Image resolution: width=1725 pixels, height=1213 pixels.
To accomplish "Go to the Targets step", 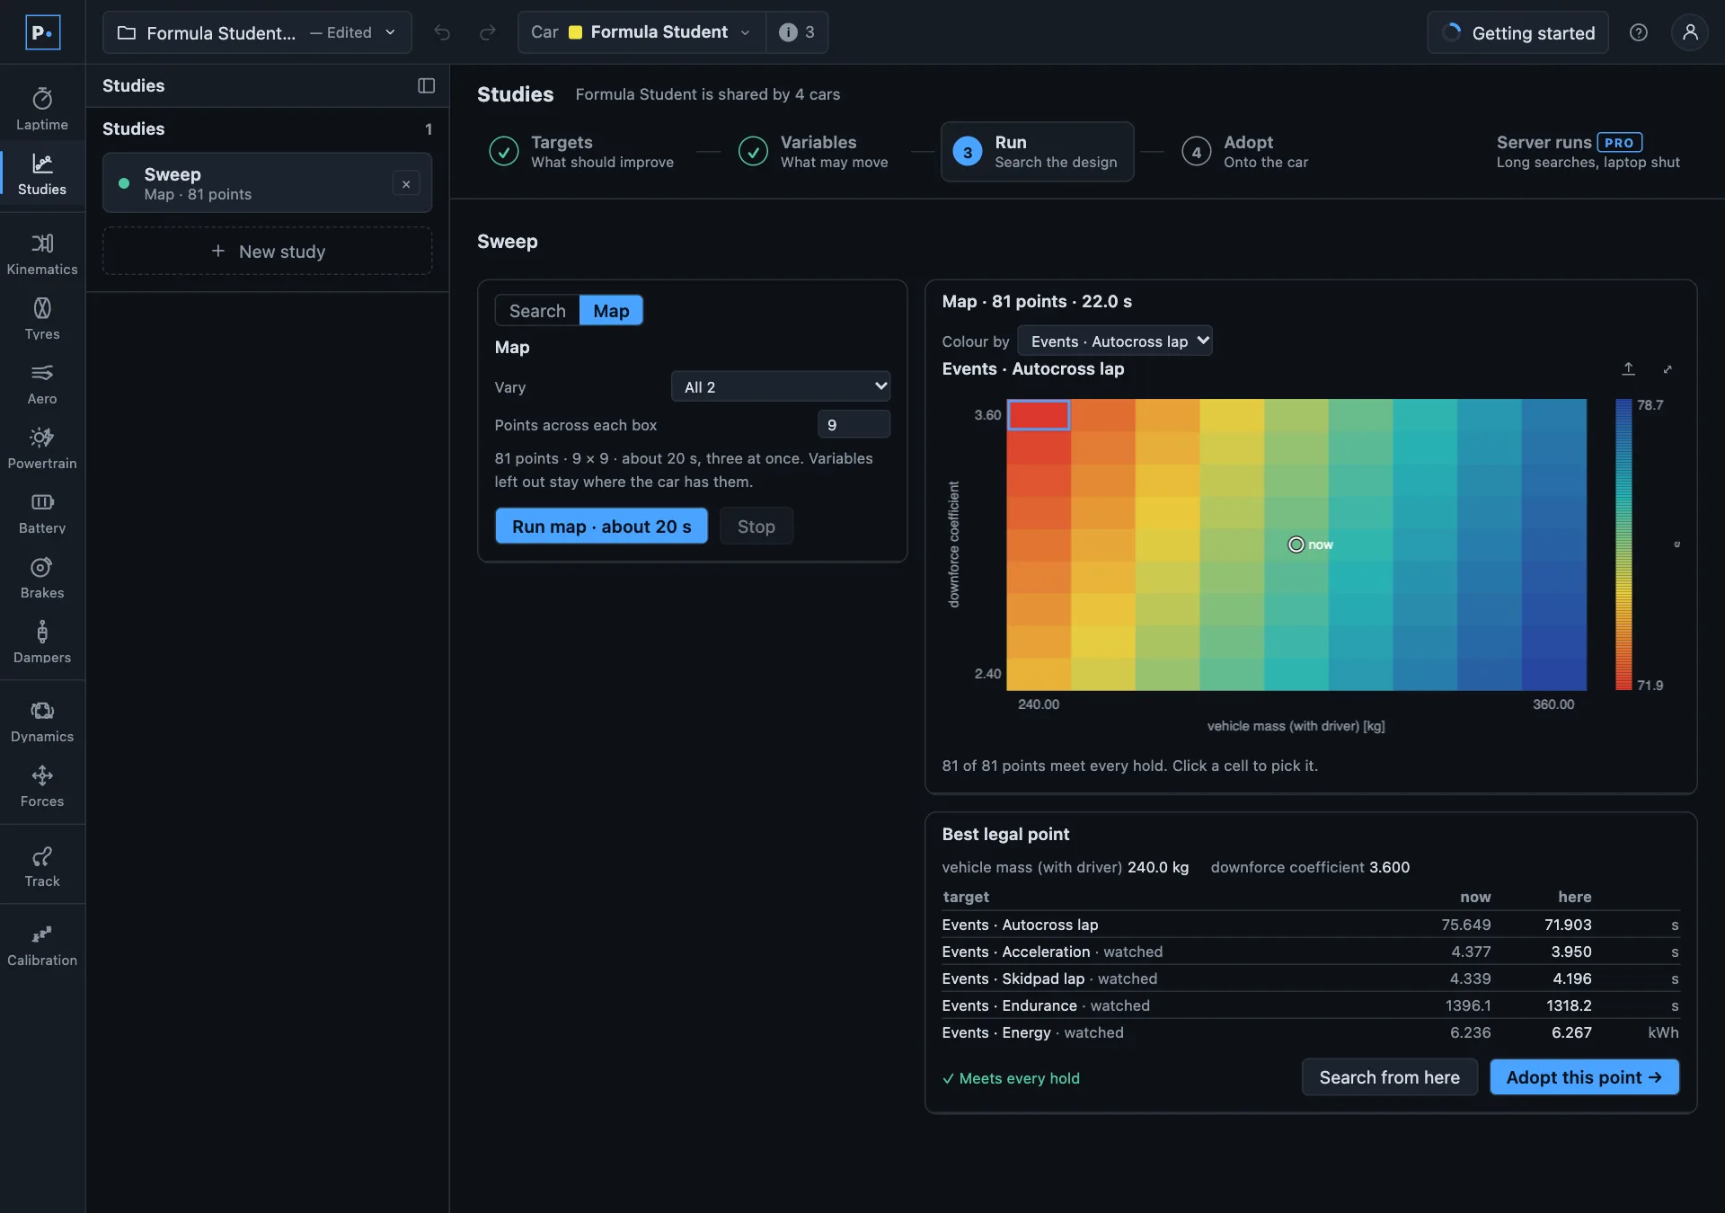I will [581, 151].
